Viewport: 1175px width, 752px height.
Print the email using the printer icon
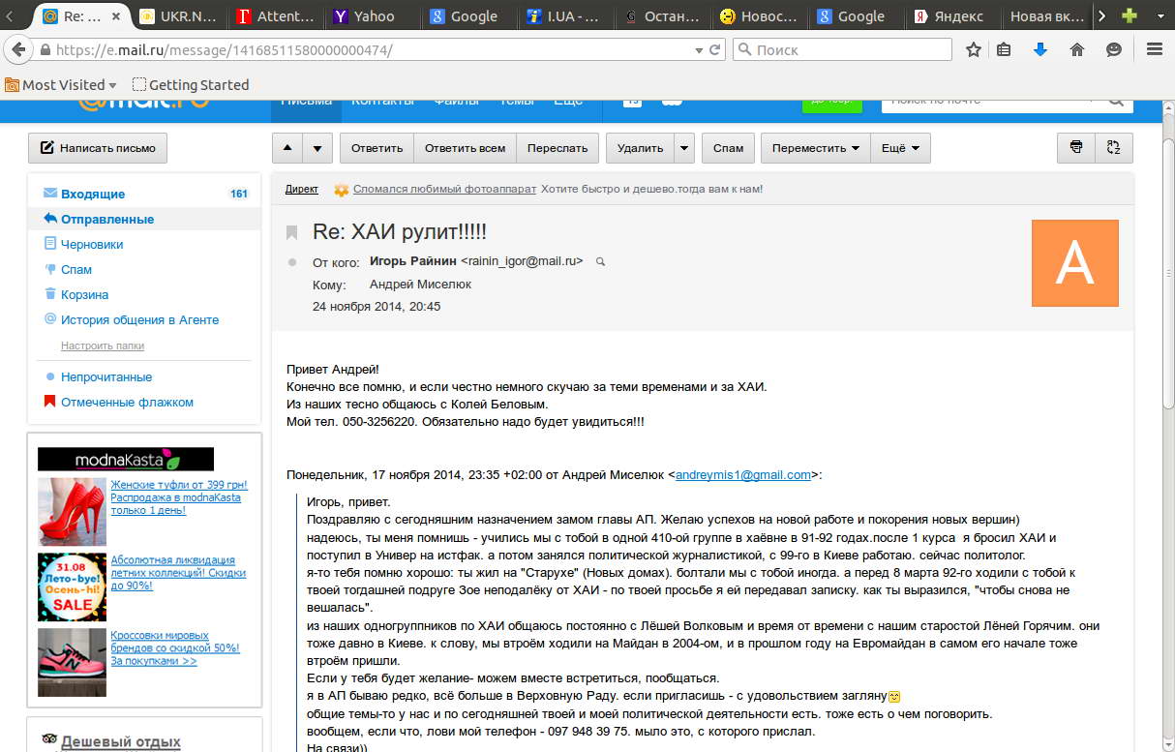click(x=1074, y=147)
